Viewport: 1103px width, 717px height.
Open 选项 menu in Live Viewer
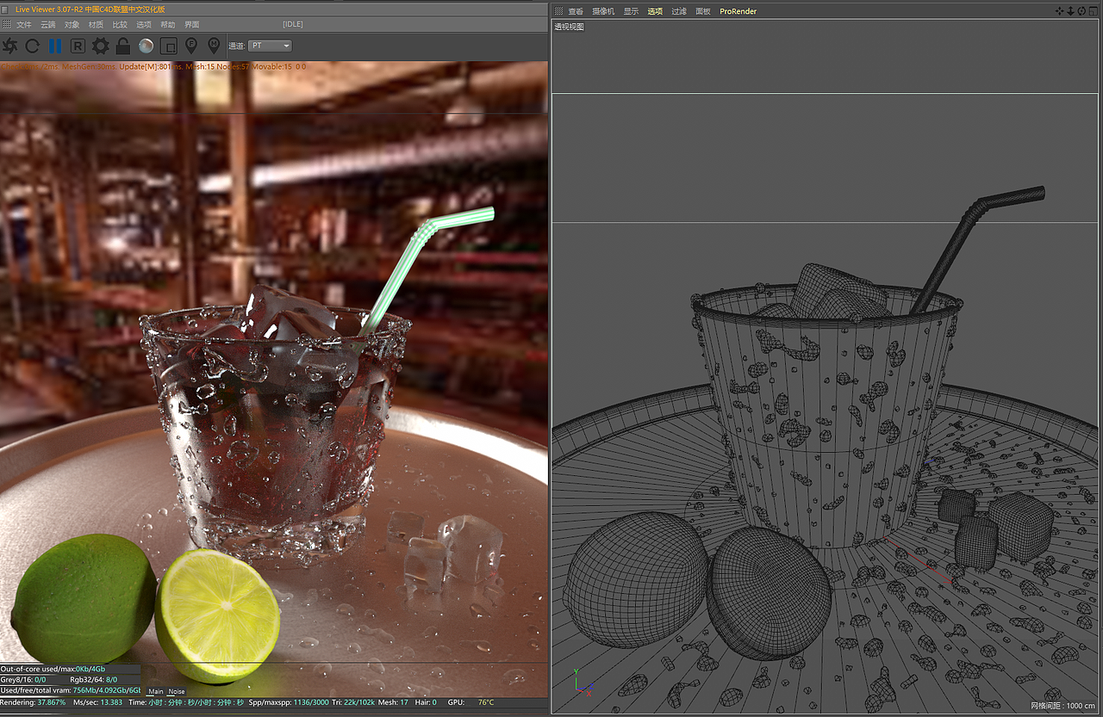point(144,25)
